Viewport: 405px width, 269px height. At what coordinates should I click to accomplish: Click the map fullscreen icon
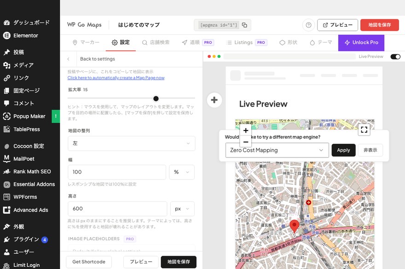point(364,129)
